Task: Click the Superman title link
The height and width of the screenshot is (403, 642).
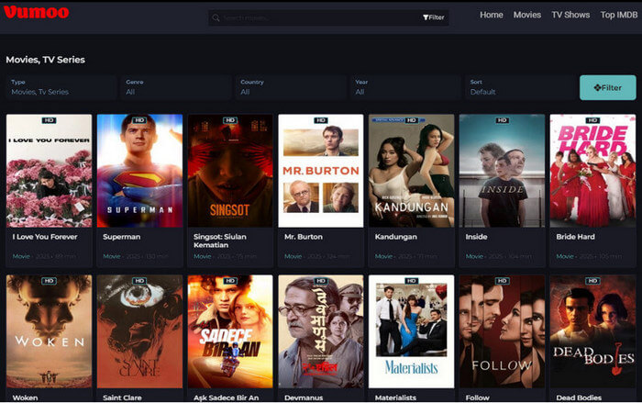Action: coord(122,237)
